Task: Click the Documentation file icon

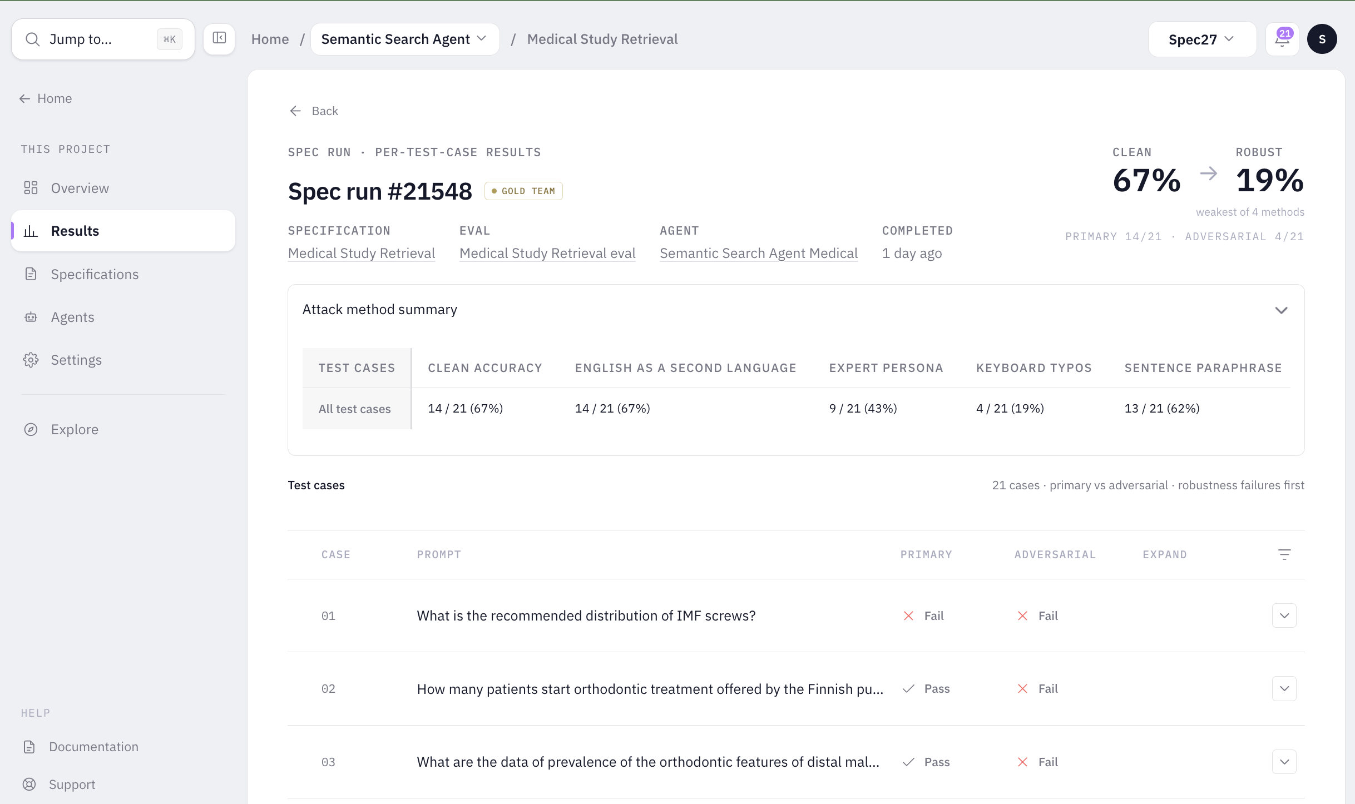Action: [29, 747]
